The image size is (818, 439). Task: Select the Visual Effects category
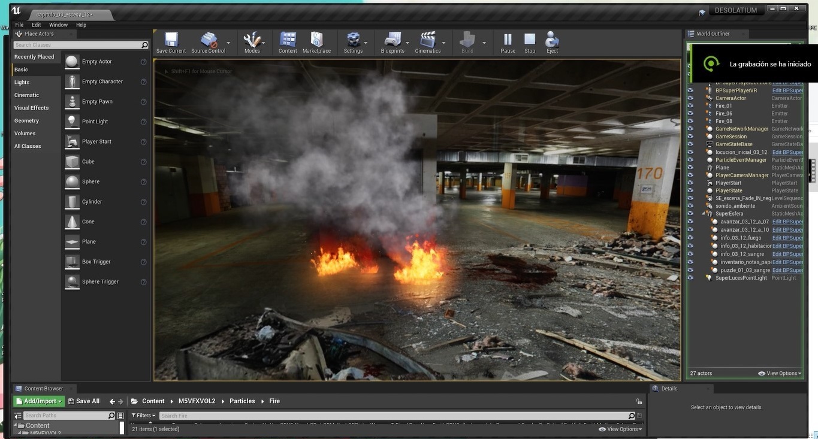32,108
